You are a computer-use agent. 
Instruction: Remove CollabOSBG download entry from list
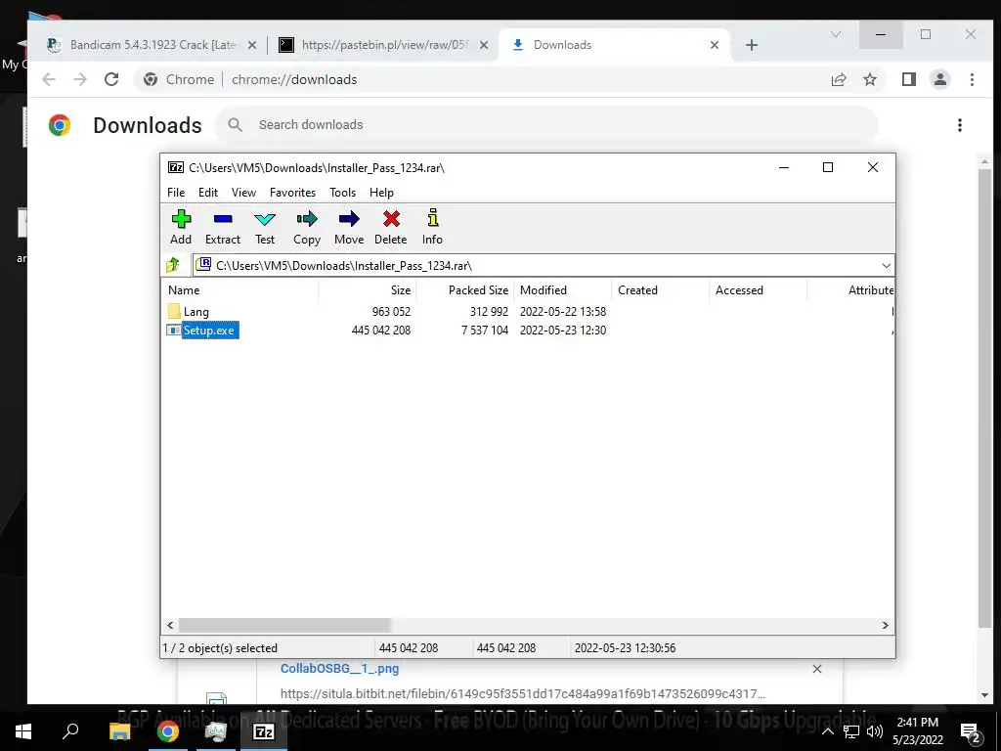[x=816, y=669]
